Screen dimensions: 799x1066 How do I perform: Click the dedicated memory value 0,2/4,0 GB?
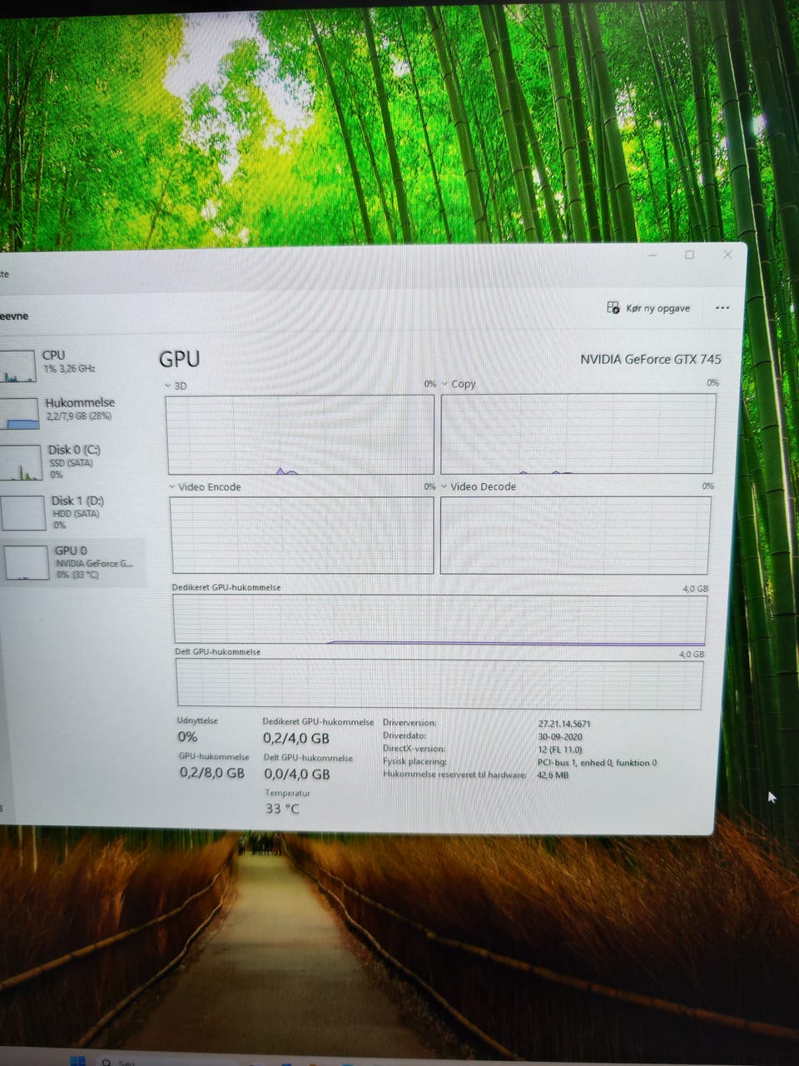pos(296,738)
